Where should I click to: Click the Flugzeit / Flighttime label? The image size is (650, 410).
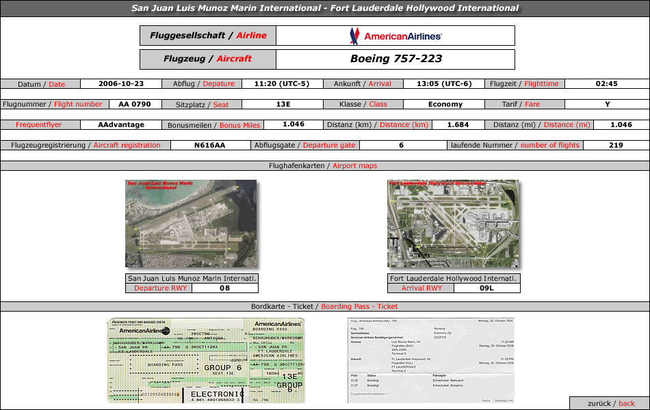[524, 83]
